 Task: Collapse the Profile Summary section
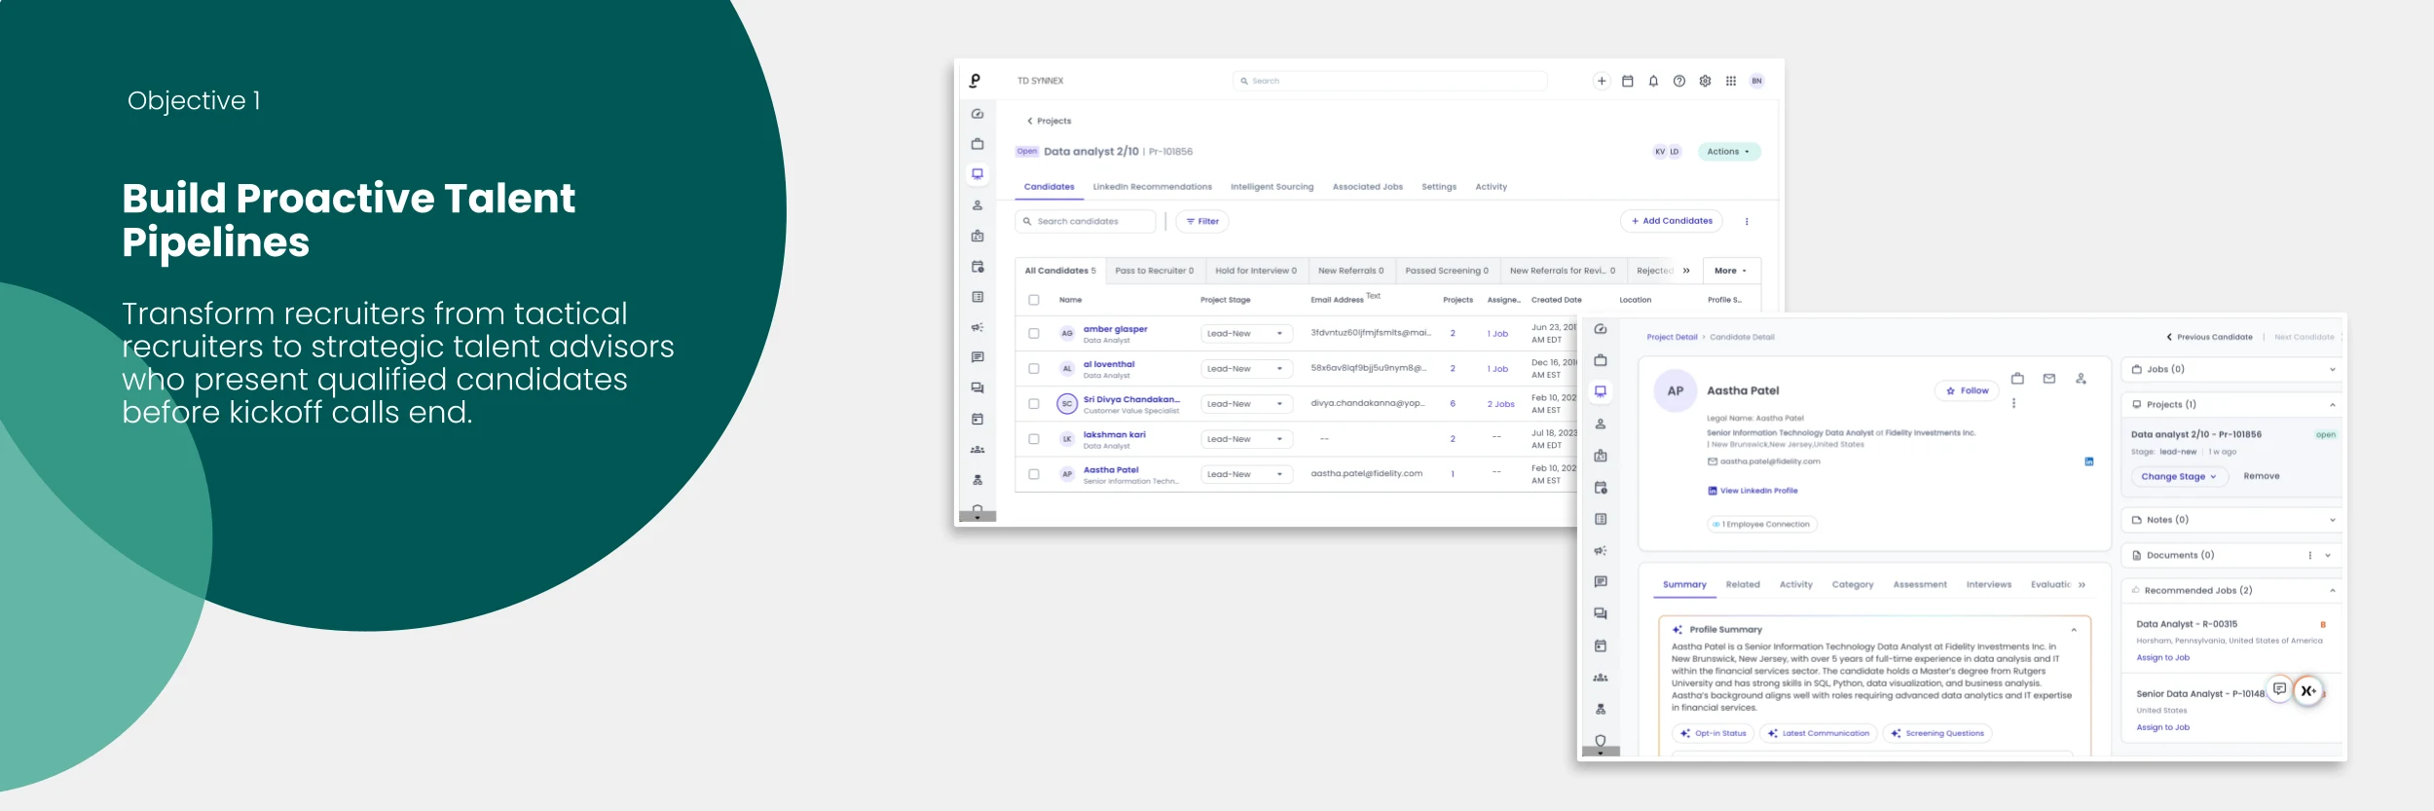(x=2074, y=630)
